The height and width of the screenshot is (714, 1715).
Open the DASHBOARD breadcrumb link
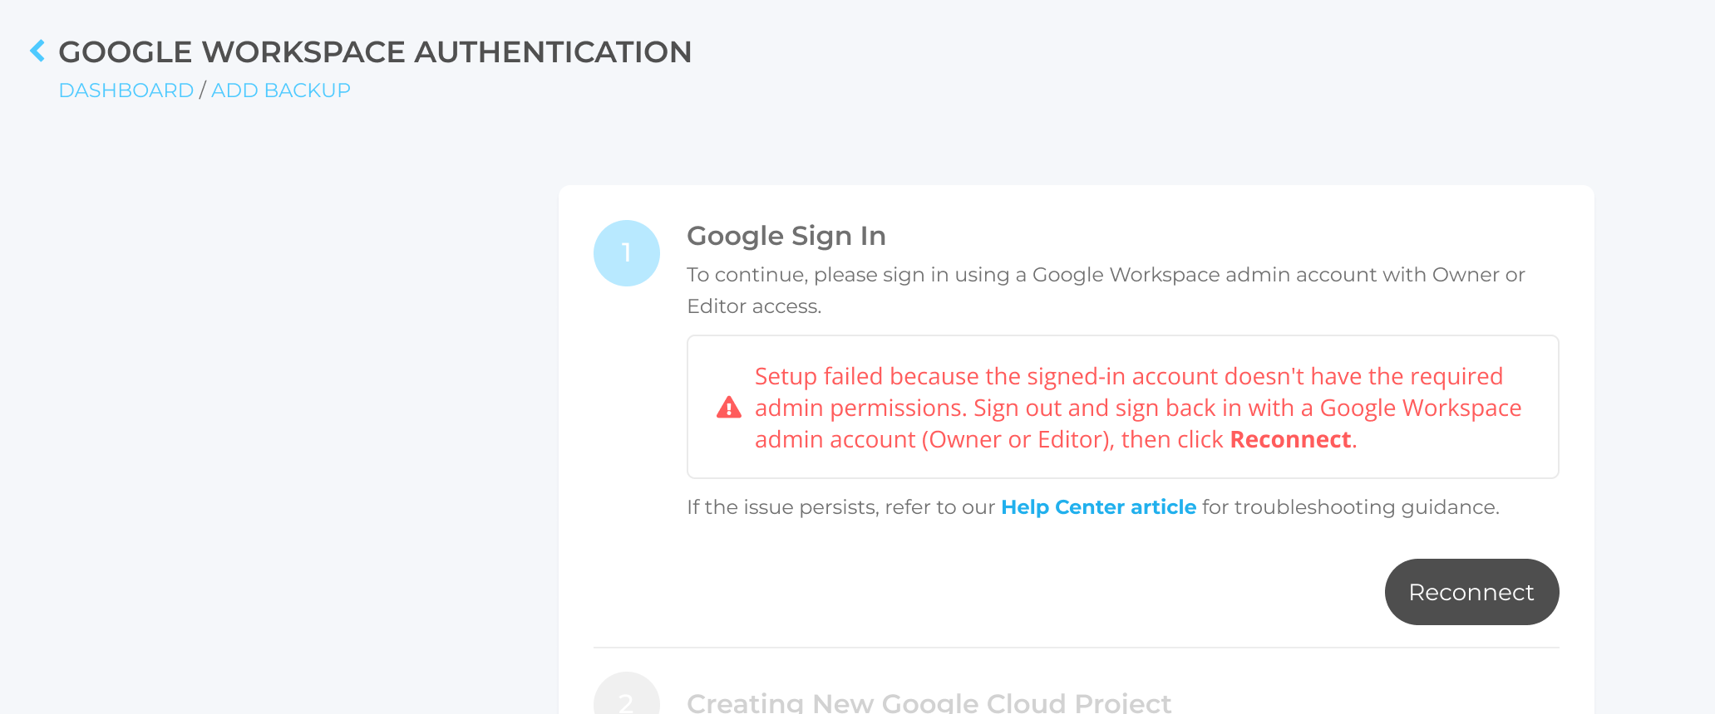pos(126,90)
